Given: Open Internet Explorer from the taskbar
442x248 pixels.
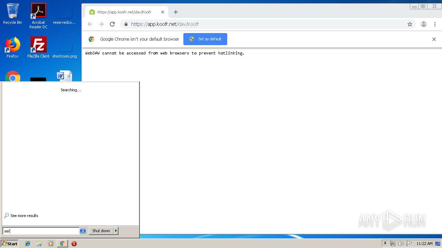Looking at the screenshot, I should [28, 244].
